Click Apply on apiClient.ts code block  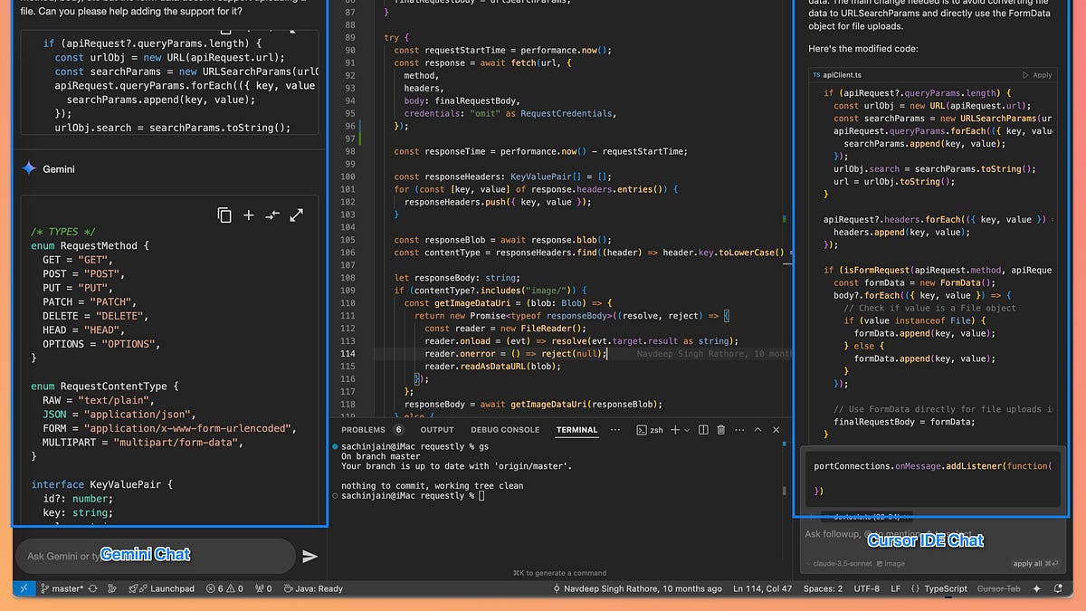(x=1037, y=75)
